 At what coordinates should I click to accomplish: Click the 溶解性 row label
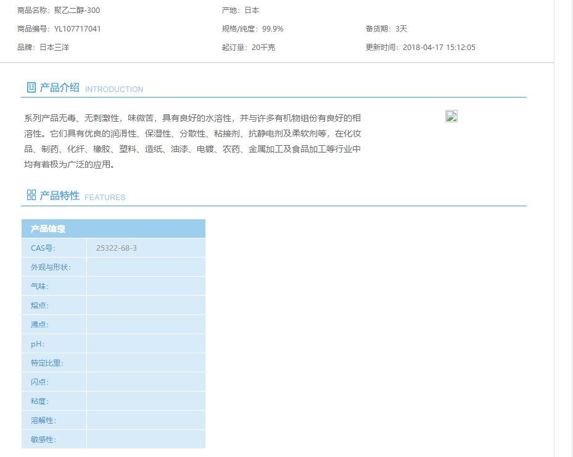(43, 421)
